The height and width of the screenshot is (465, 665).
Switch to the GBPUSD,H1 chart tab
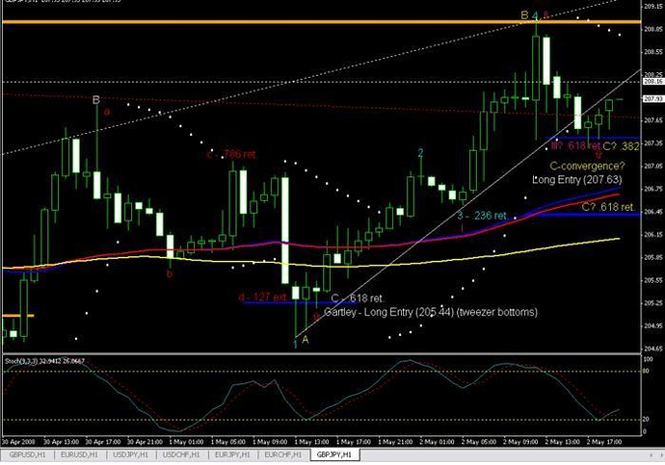click(x=28, y=454)
